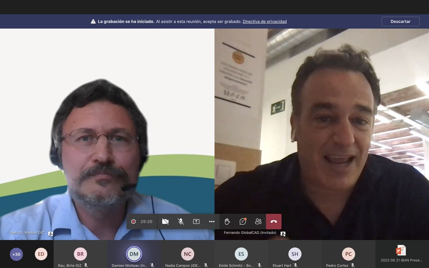Select the ED participant avatar
This screenshot has height=268, width=429.
tap(41, 254)
